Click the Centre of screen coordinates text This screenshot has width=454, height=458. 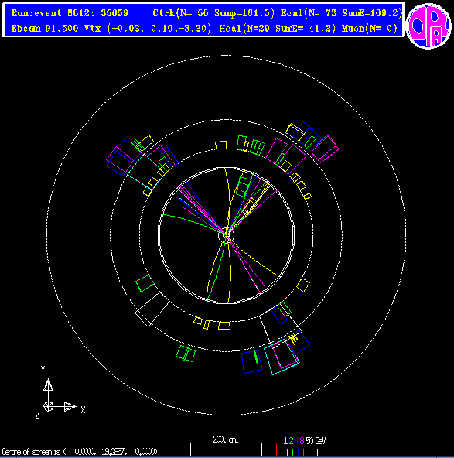[x=80, y=452]
